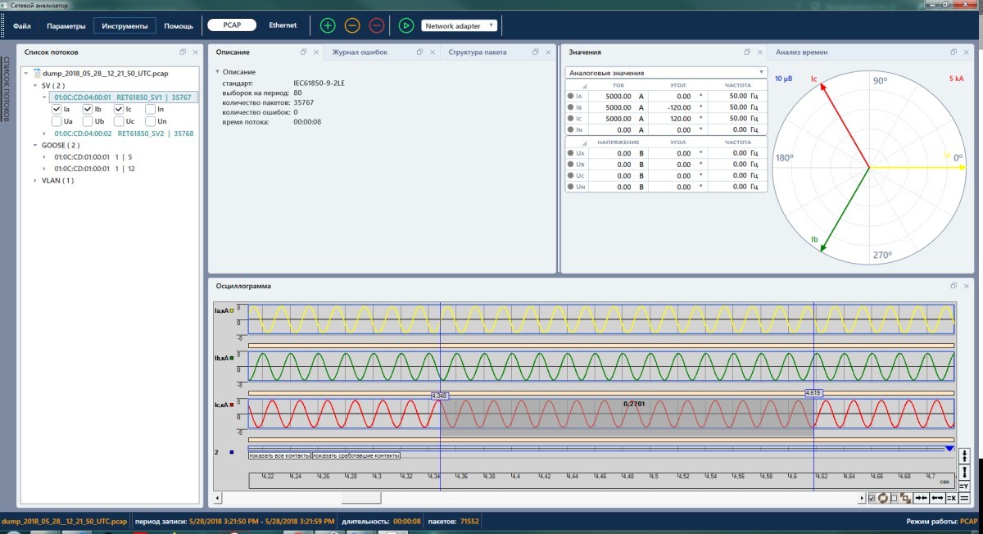This screenshot has width=983, height=534.
Task: Open the Аналоговые значения dropdown
Action: pos(666,73)
